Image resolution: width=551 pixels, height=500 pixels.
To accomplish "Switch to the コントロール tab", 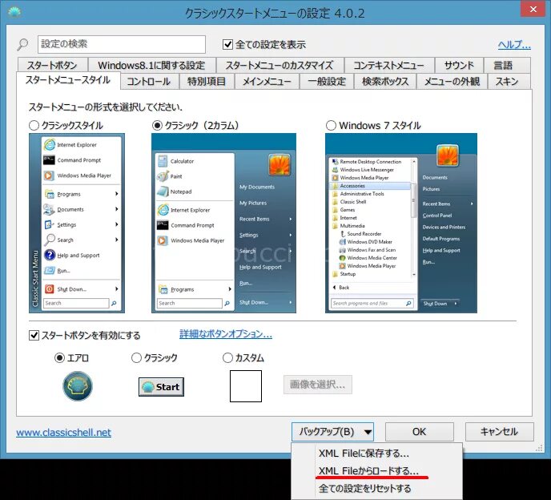I will pos(149,82).
